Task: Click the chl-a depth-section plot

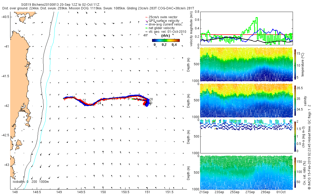Action: coord(246,136)
